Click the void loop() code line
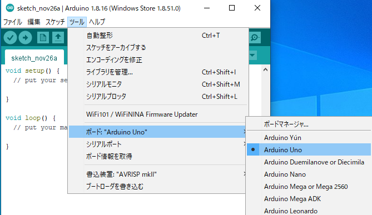Image resolution: width=372 pixels, height=215 pixels. click(31, 118)
